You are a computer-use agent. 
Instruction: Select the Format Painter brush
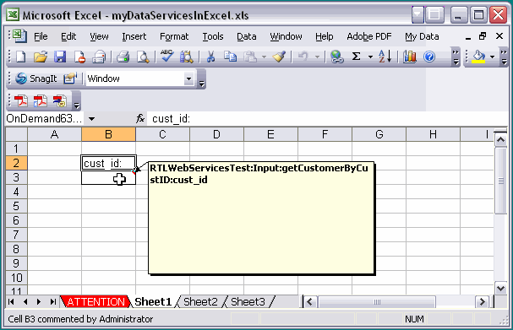[x=279, y=57]
